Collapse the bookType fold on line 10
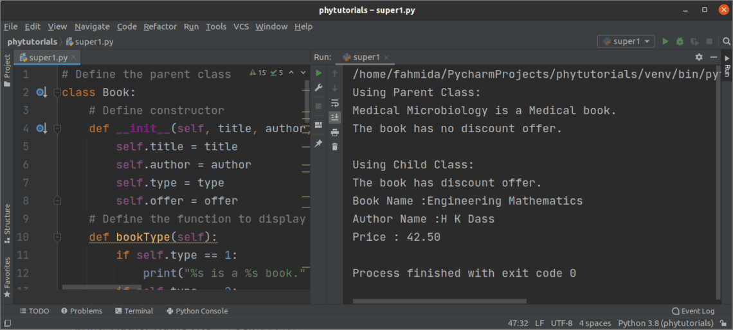Screen dimensions: 733x330 pos(57,237)
